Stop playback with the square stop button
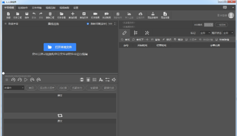The width and height of the screenshot is (237, 136). (7, 80)
